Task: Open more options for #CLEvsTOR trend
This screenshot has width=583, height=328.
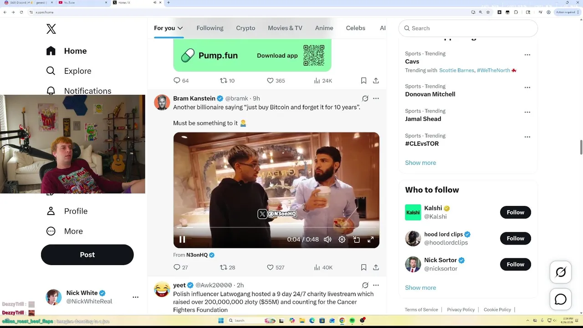Action: (x=527, y=137)
